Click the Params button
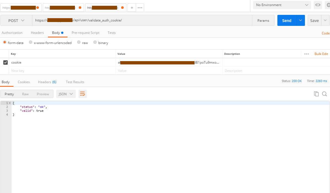The height and width of the screenshot is (193, 330). [x=263, y=20]
